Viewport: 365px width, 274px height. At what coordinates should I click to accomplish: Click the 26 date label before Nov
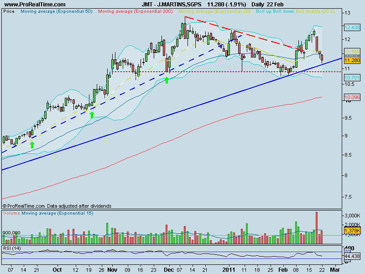pyautogui.click(x=101, y=270)
